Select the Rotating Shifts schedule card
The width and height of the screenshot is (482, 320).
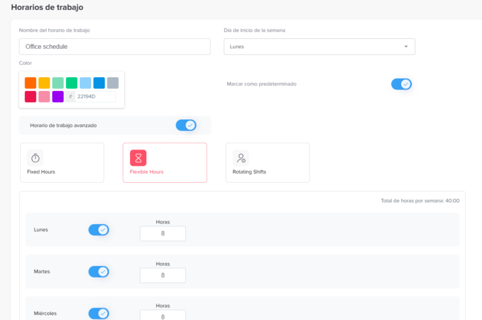(x=267, y=163)
